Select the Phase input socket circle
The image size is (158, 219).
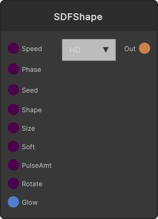[x=13, y=69]
